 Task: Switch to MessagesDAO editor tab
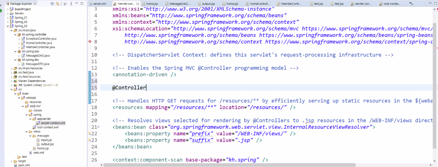point(180,4)
